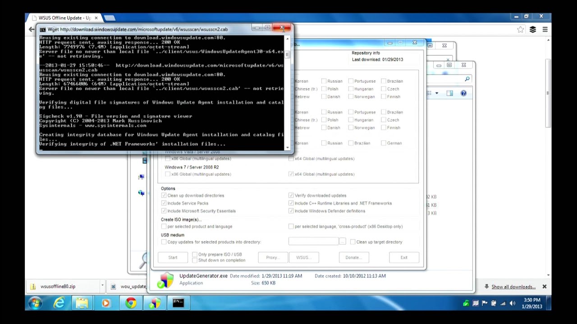
Task: Enable Copy updates for selected products into directory
Action: point(164,242)
